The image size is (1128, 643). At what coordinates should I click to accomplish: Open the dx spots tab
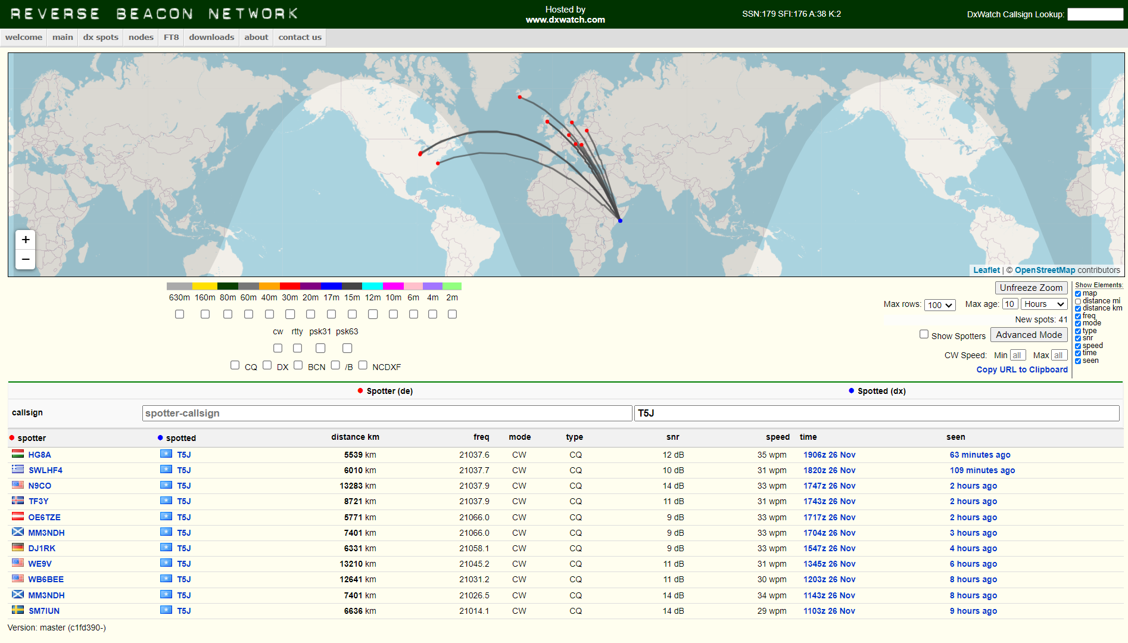click(101, 37)
